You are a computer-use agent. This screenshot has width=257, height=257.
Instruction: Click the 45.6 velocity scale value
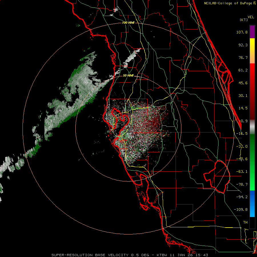[x=243, y=83]
